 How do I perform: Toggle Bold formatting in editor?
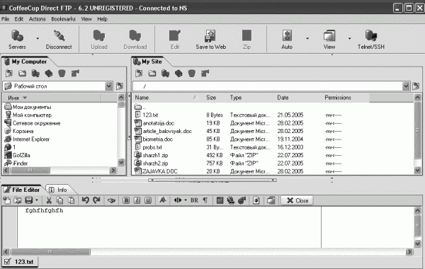(x=126, y=200)
